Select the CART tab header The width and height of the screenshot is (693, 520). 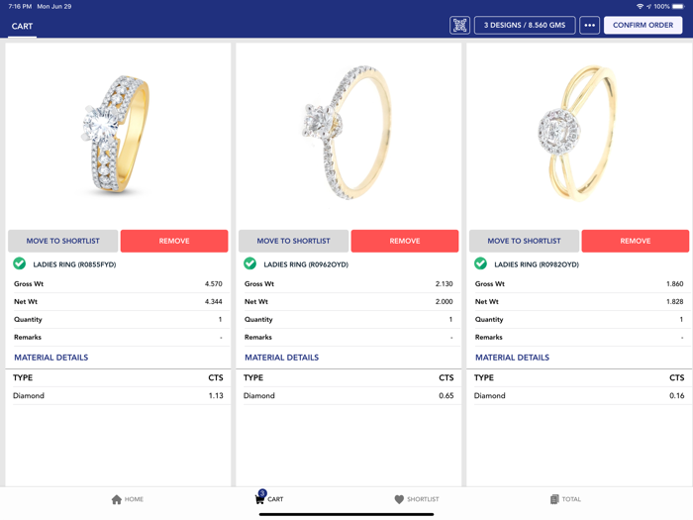(22, 26)
